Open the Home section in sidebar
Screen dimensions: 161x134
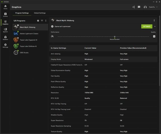click(x=5, y=7)
